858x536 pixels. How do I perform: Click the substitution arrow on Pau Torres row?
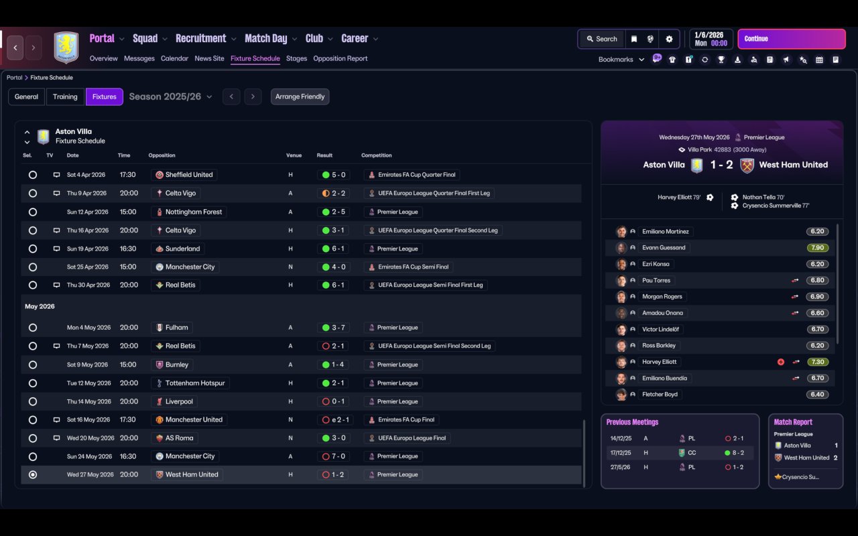(x=795, y=281)
